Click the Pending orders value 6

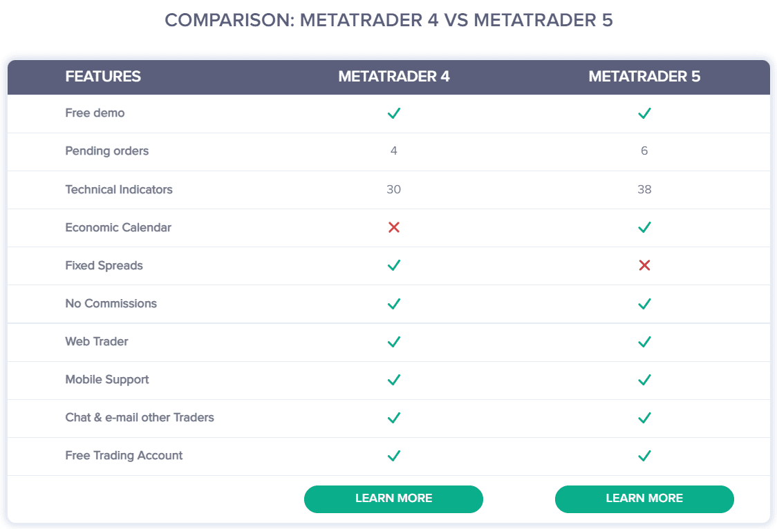[644, 151]
